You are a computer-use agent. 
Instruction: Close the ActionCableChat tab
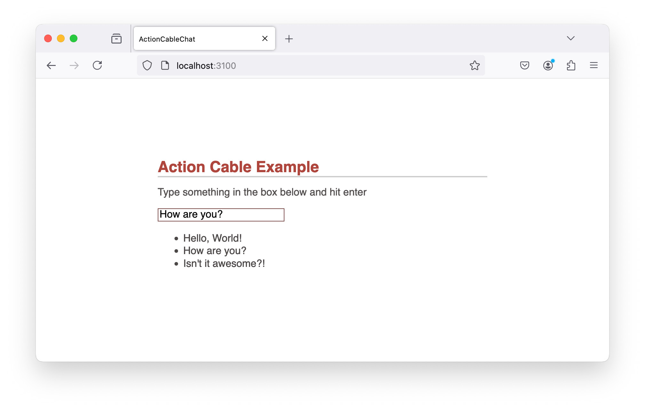click(x=265, y=38)
